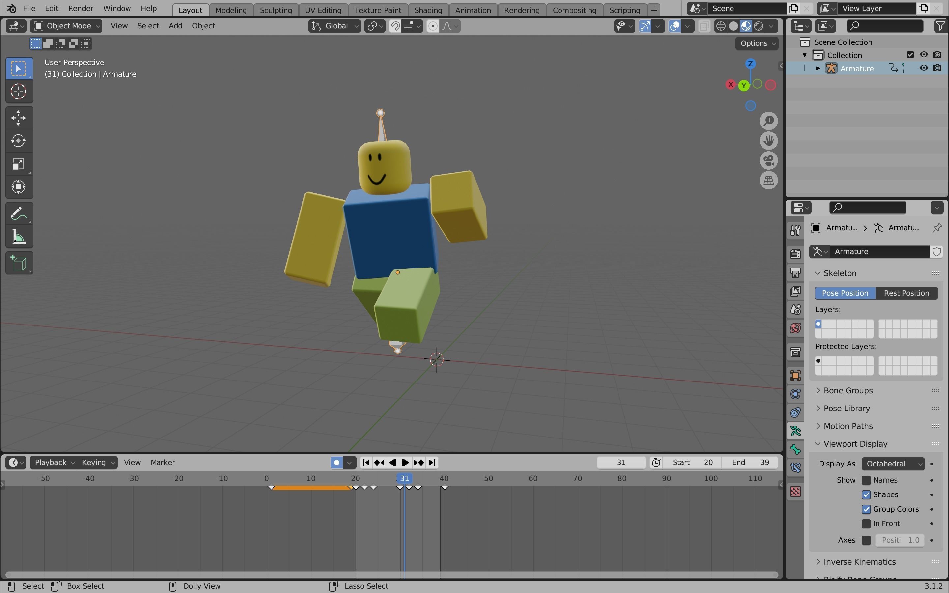Switch to the Shading workspace tab
This screenshot has height=593, width=949.
[x=428, y=10]
